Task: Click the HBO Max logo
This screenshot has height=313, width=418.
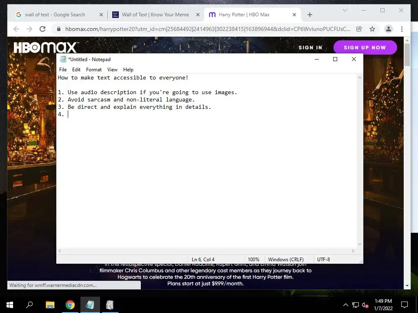Action: click(46, 47)
